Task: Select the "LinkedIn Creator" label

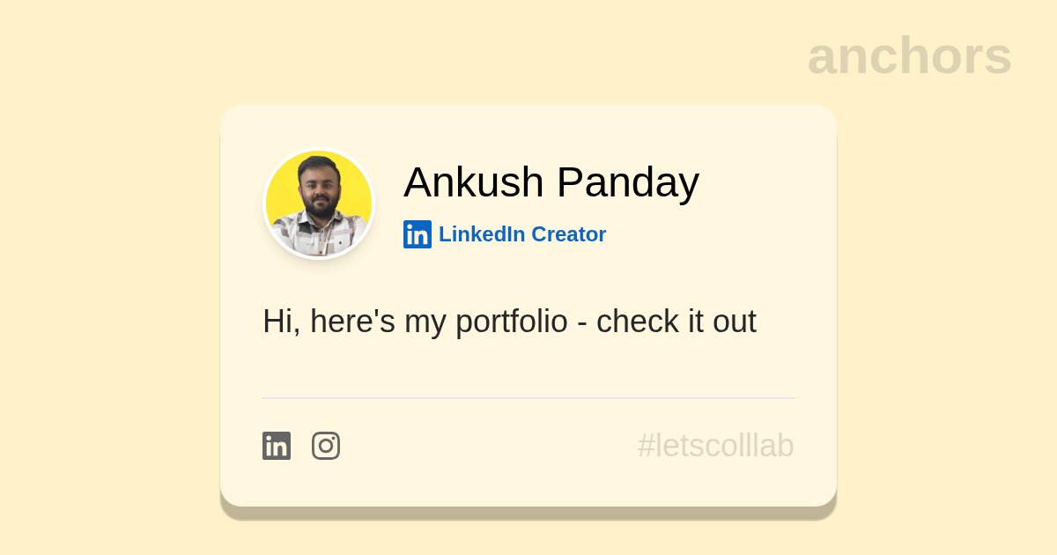Action: click(x=521, y=234)
